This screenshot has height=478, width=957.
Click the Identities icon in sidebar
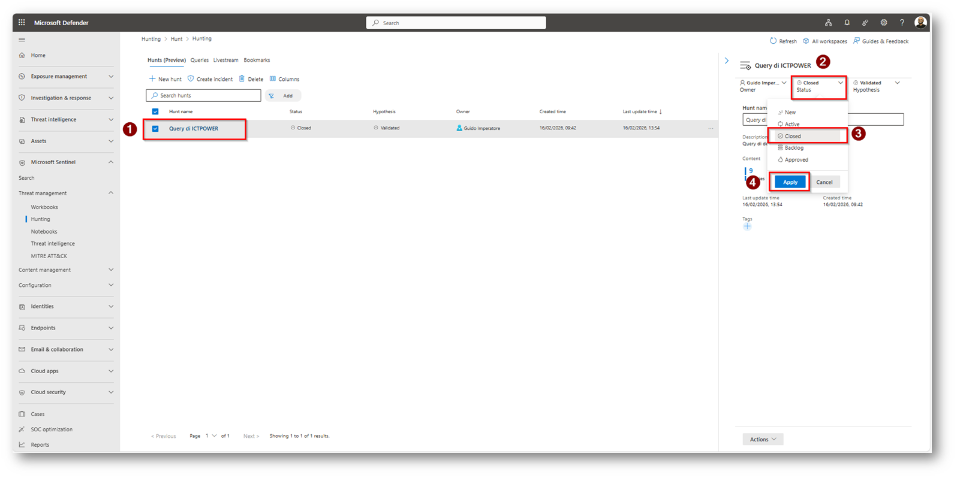click(x=22, y=307)
